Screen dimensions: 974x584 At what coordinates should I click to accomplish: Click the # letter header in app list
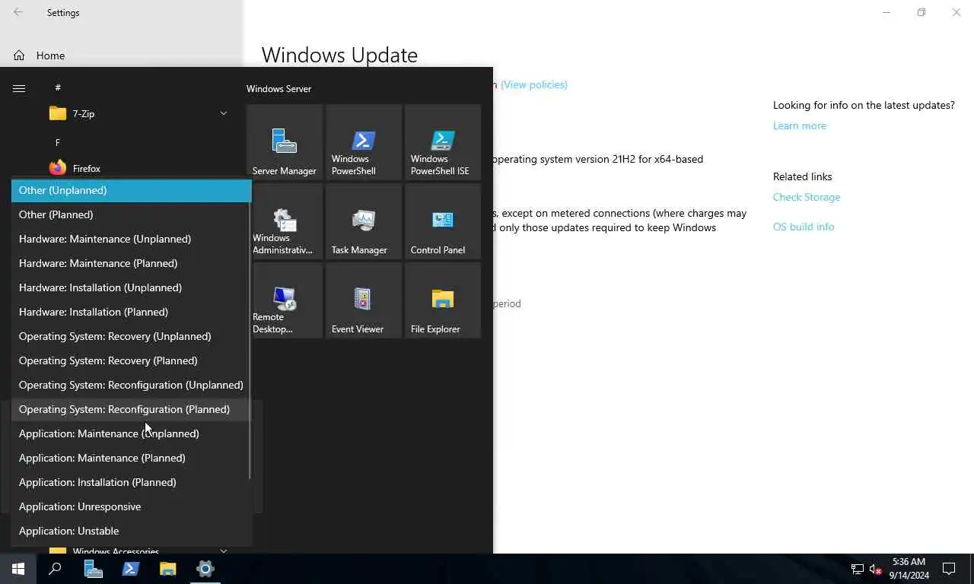tap(58, 88)
